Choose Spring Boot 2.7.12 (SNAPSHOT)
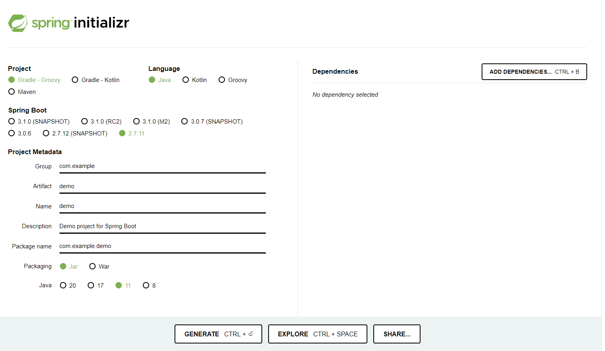This screenshot has width=605, height=351. click(75, 134)
